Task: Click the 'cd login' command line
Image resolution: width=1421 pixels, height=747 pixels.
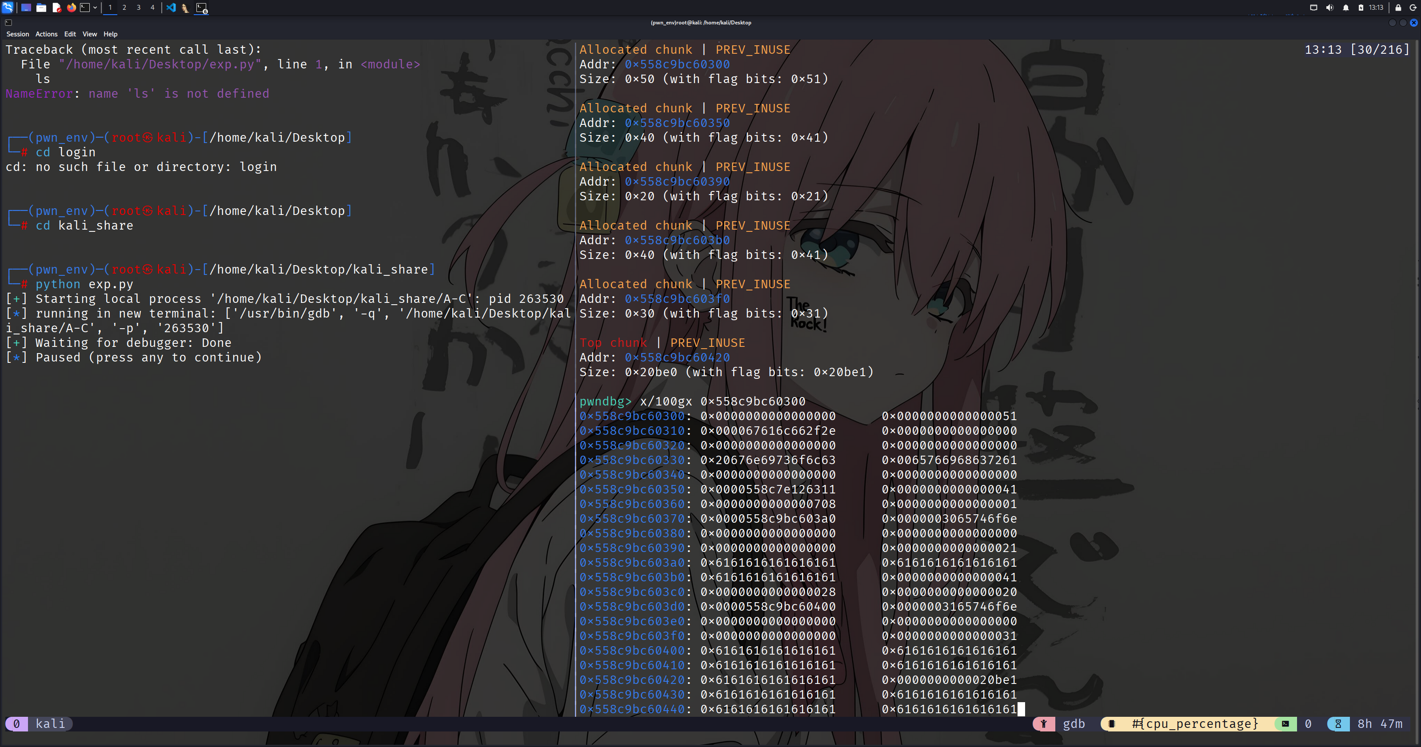Action: click(66, 152)
